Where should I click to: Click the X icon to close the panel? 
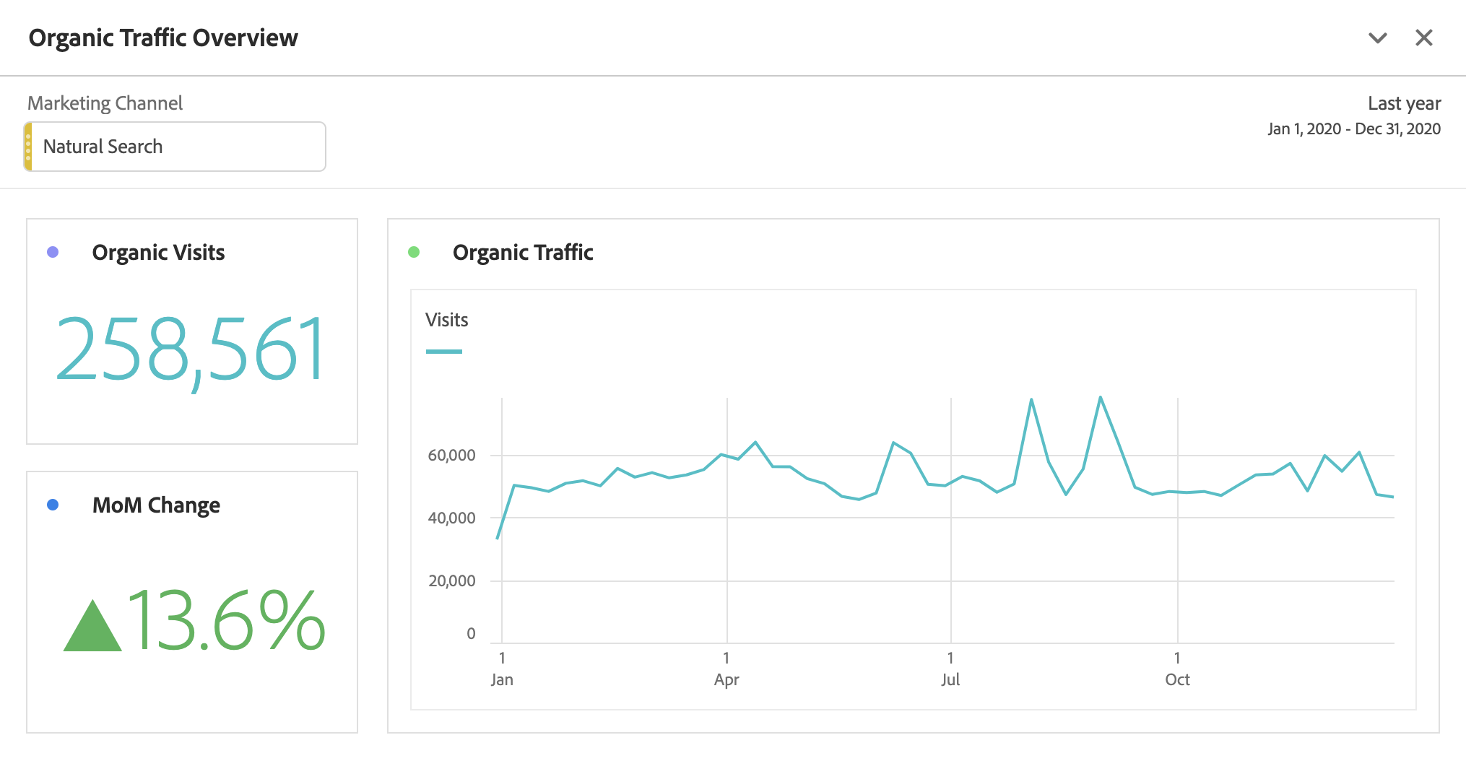point(1423,38)
